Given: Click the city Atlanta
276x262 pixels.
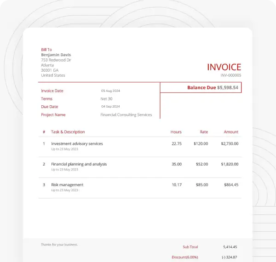Looking at the screenshot, I should pyautogui.click(x=47, y=65).
